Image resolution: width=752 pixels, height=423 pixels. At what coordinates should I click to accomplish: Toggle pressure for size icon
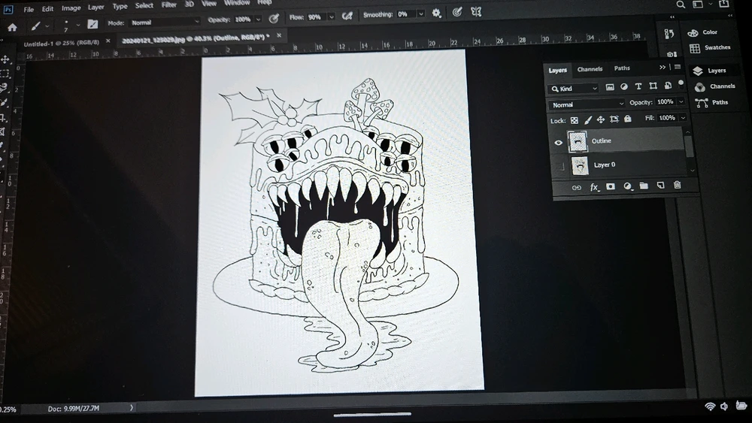coord(457,13)
